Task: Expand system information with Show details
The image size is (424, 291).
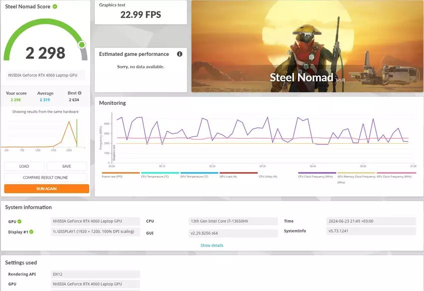Action: click(x=212, y=246)
